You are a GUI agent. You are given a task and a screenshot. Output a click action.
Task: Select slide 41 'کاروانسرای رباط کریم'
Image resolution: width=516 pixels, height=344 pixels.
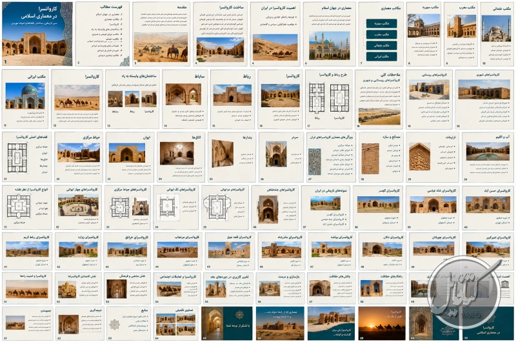coord(26,251)
